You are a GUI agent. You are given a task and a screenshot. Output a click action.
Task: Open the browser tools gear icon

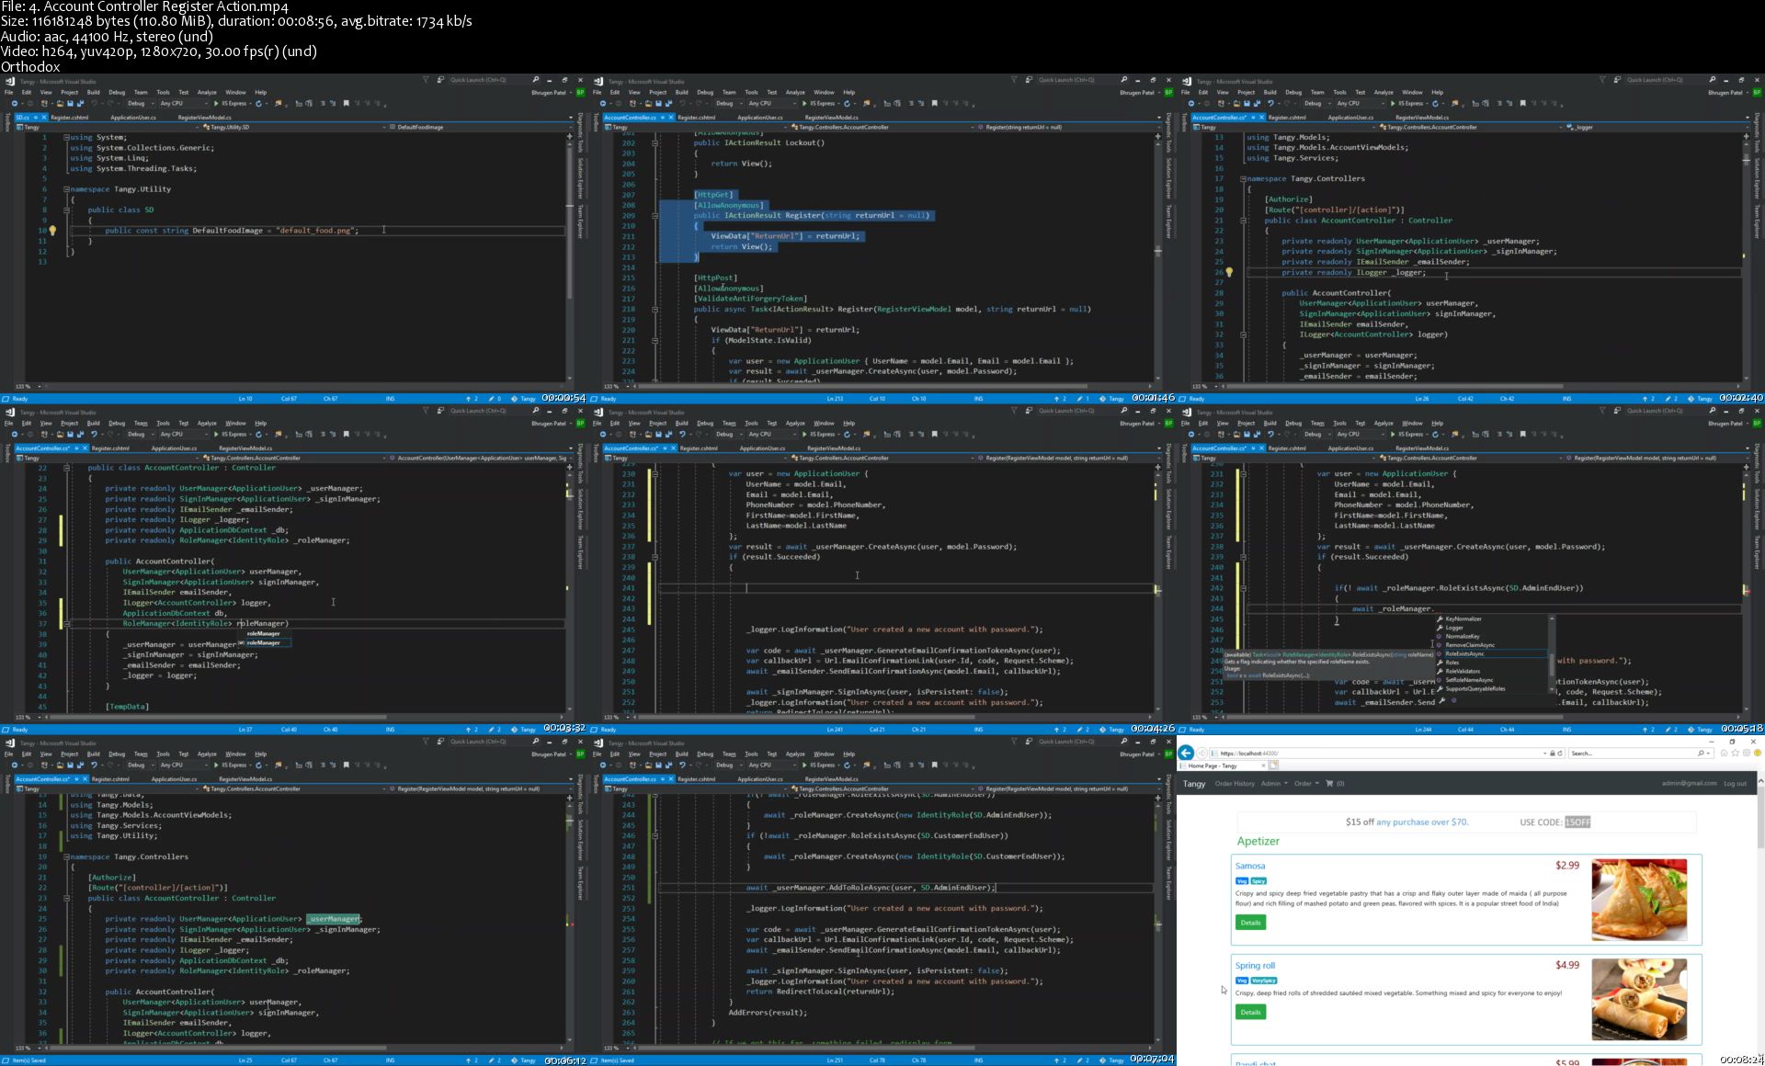coord(1747,753)
